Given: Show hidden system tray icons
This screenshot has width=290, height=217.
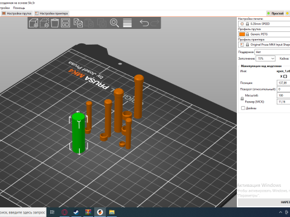Looking at the screenshot, I should point(280,212).
